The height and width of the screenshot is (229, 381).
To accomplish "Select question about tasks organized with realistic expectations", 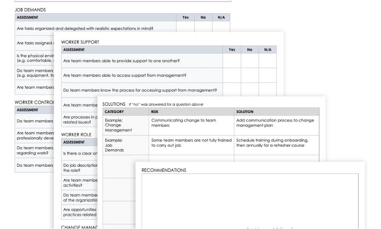I will [85, 29].
